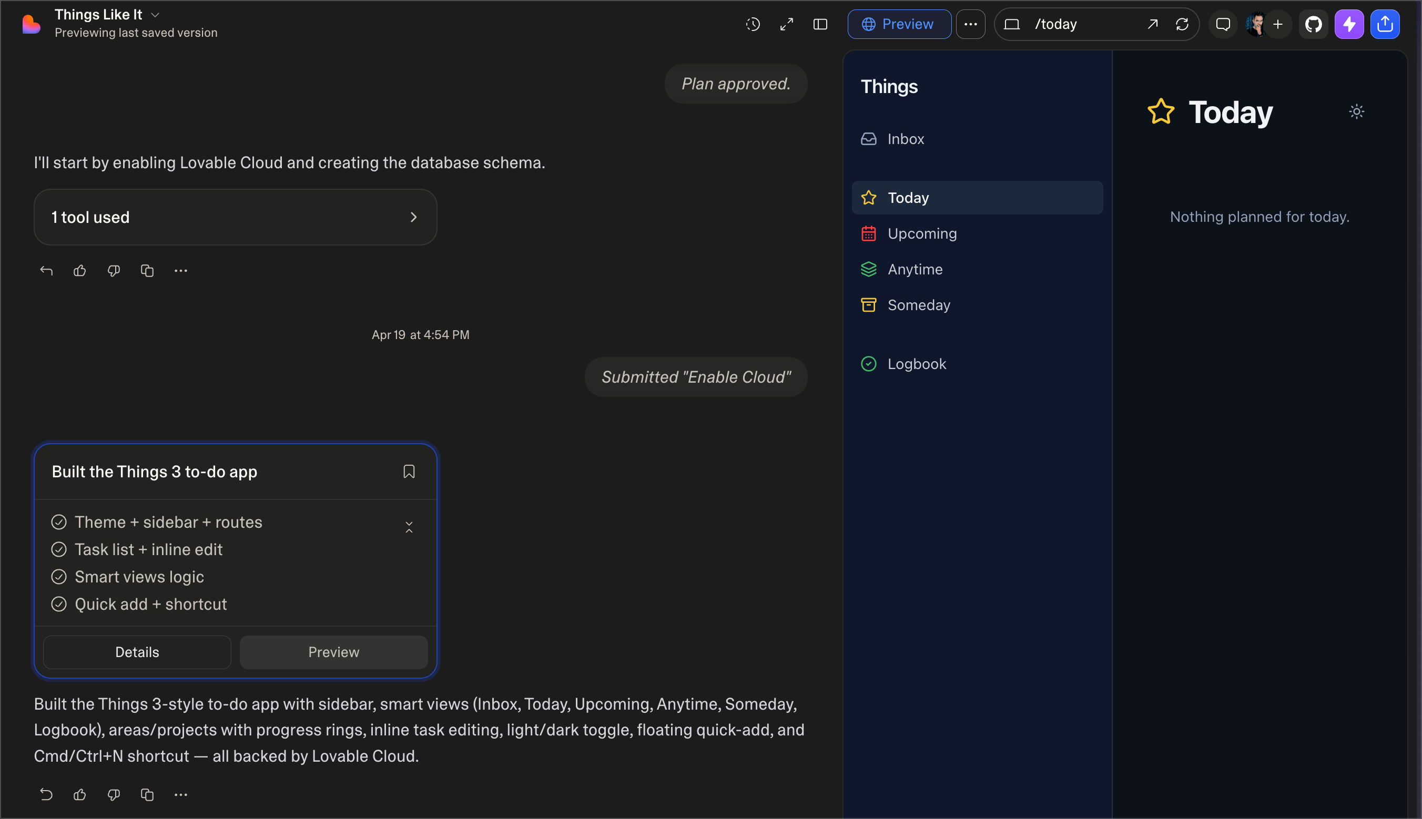Click the blue share/publish icon
Viewport: 1422px width, 819px height.
[x=1385, y=24]
